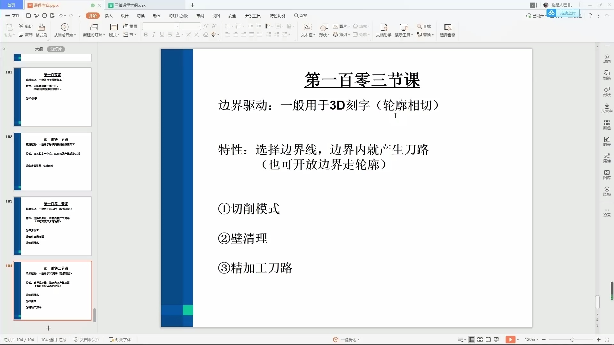Click the new slide add button below thumbnails
The width and height of the screenshot is (614, 345).
(49, 328)
